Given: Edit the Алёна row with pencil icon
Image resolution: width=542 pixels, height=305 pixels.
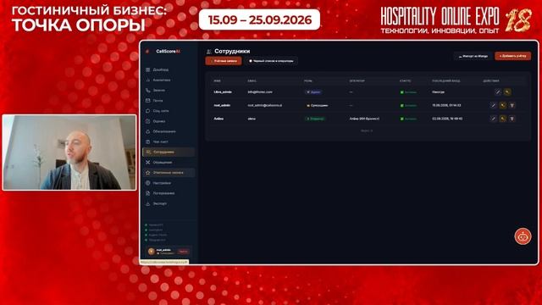Looking at the screenshot, I should 494,119.
